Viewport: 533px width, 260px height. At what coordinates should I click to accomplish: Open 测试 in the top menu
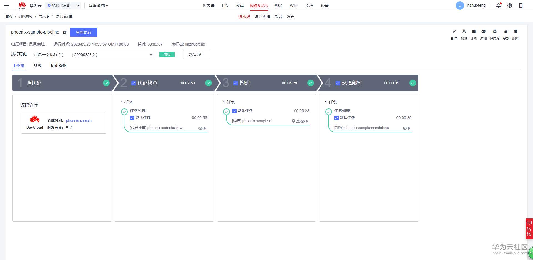pos(278,6)
